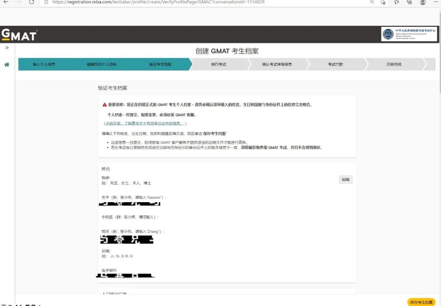
Task: Click the 名字 field label with Xiaowei example
Action: coord(134,198)
